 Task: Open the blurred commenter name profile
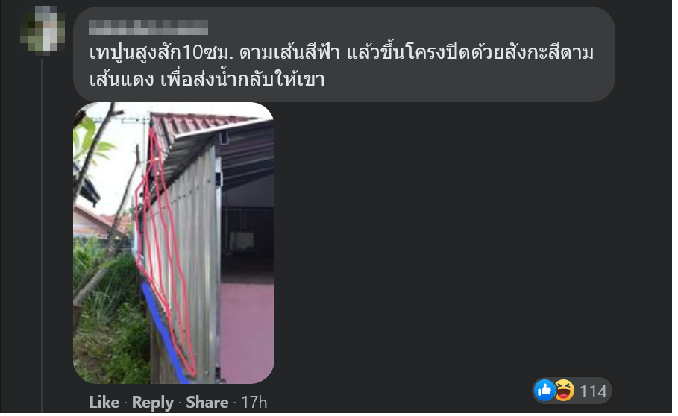(x=148, y=28)
